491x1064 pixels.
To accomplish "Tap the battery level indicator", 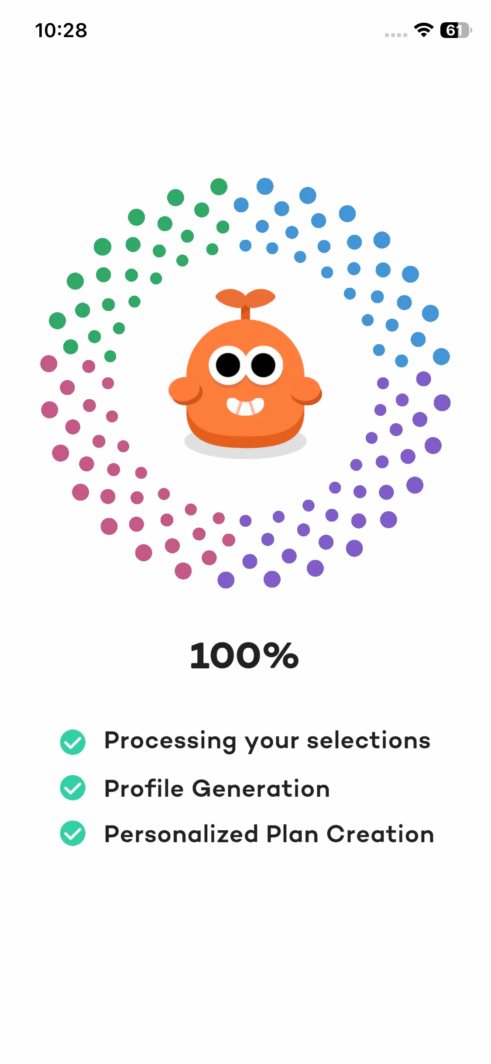I will [456, 30].
